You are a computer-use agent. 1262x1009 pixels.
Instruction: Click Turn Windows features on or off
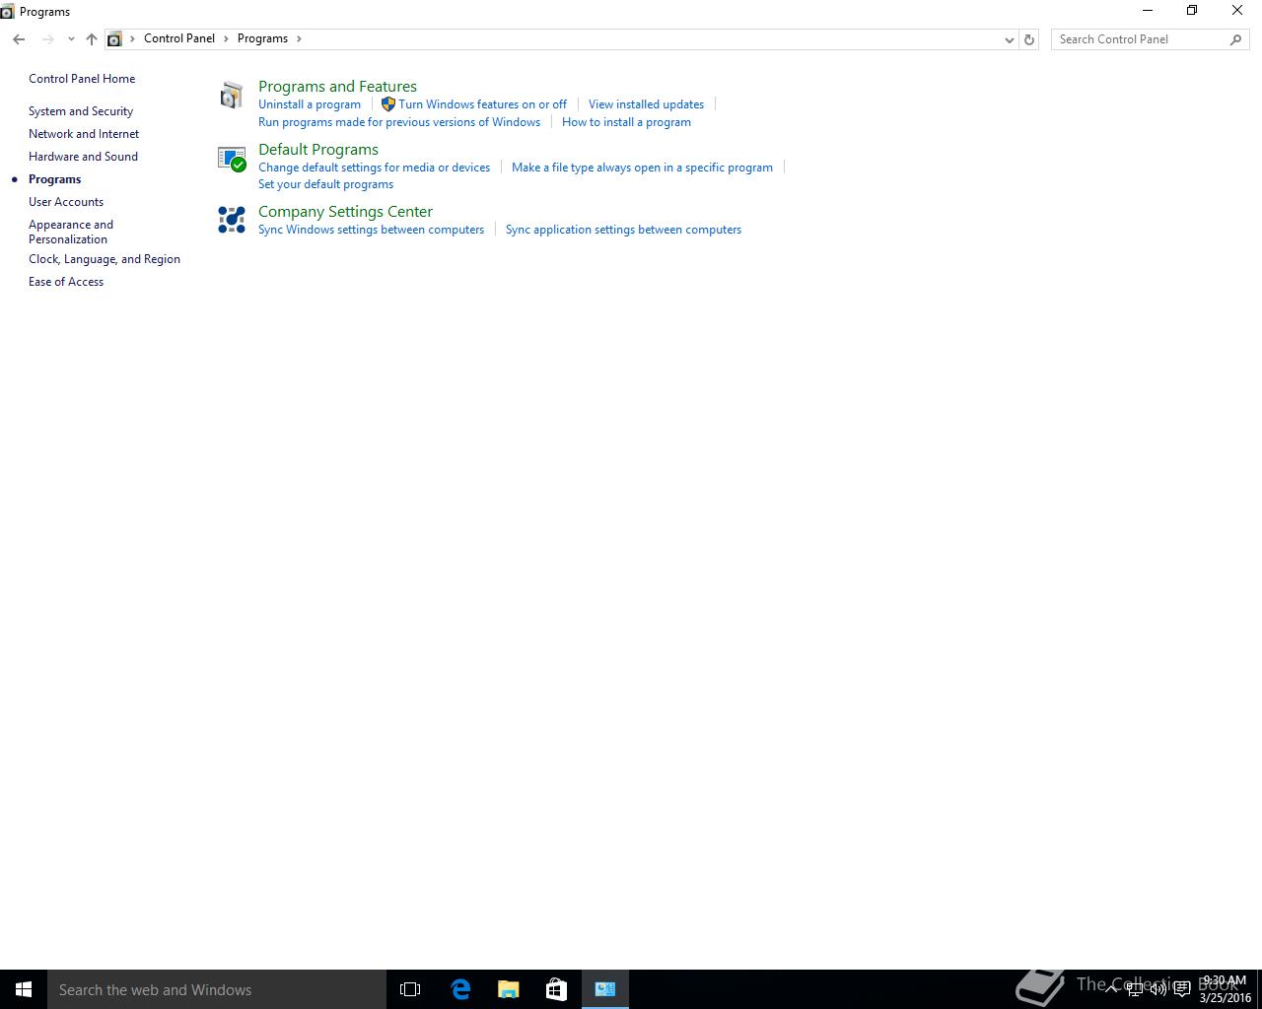pos(483,104)
